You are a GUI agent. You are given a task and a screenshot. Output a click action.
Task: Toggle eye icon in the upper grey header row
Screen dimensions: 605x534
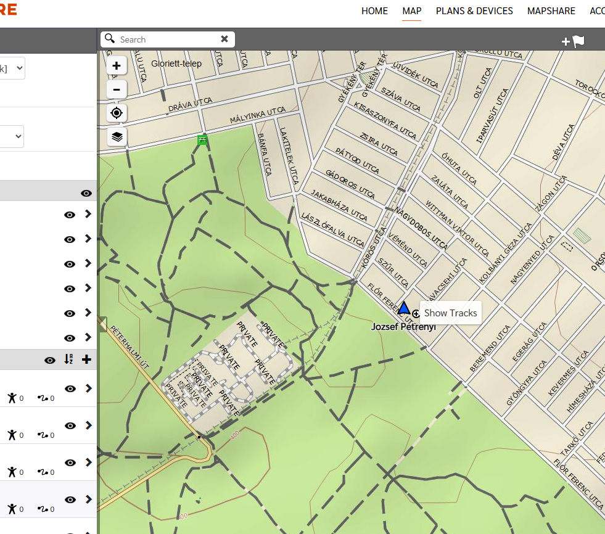click(x=86, y=193)
